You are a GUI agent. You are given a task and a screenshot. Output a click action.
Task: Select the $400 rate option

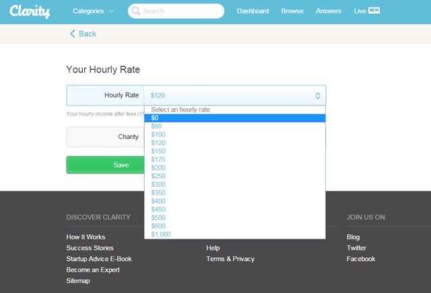pyautogui.click(x=235, y=201)
